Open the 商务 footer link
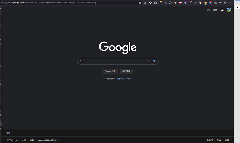This screenshot has height=143, width=240. coord(32,140)
